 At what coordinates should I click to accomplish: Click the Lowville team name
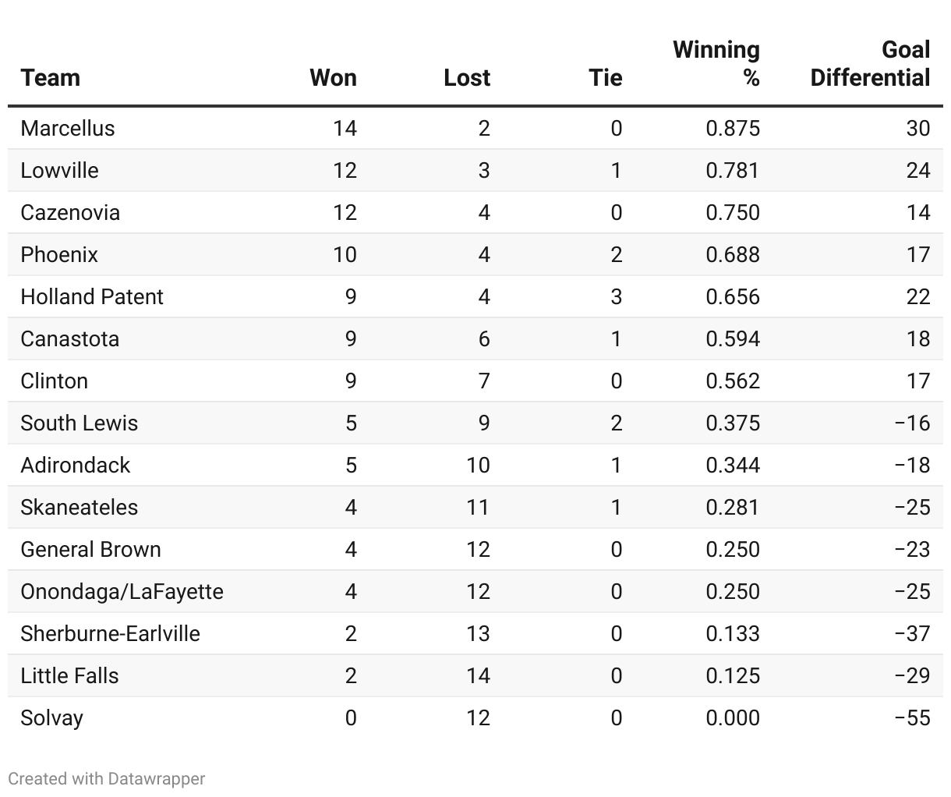60,170
